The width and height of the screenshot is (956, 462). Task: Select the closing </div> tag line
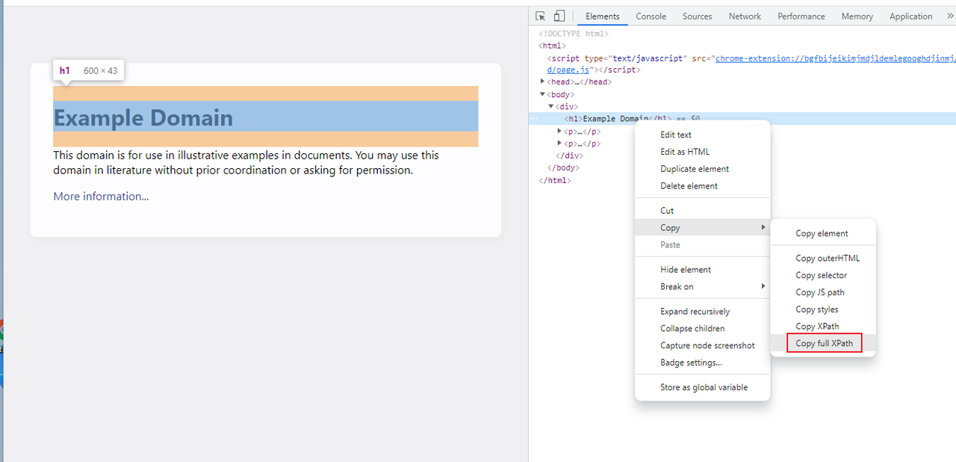pos(569,155)
